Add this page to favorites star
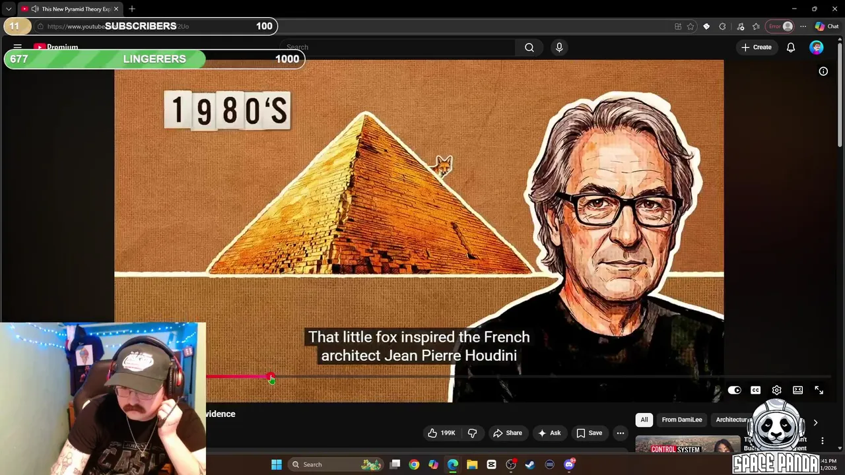Screen dimensions: 845x475 [691, 26]
